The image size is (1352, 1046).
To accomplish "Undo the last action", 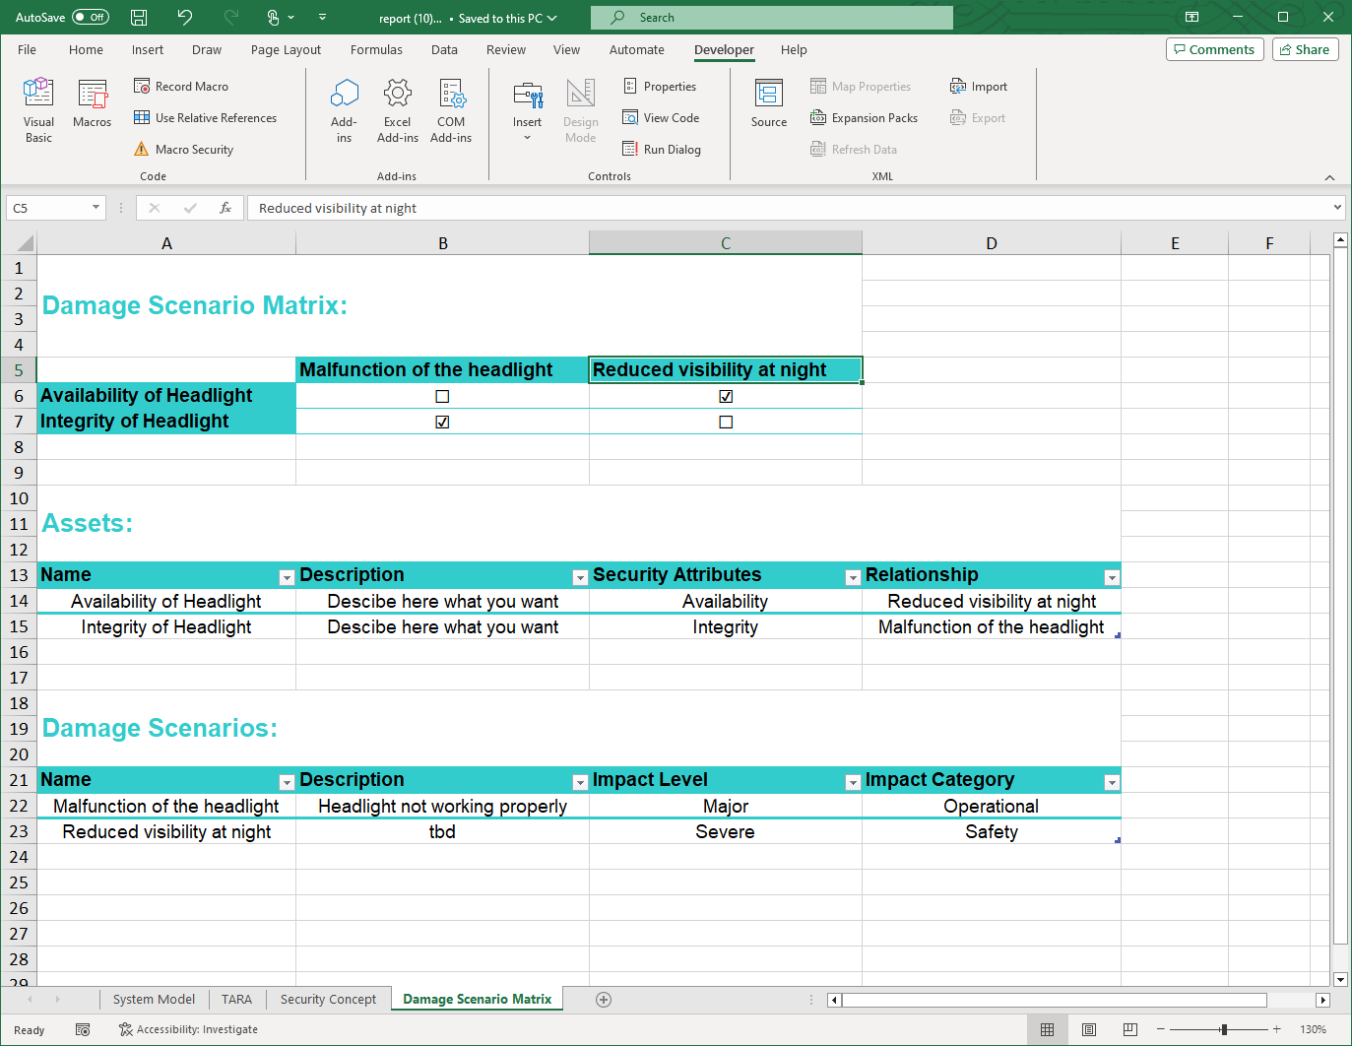I will (x=185, y=18).
